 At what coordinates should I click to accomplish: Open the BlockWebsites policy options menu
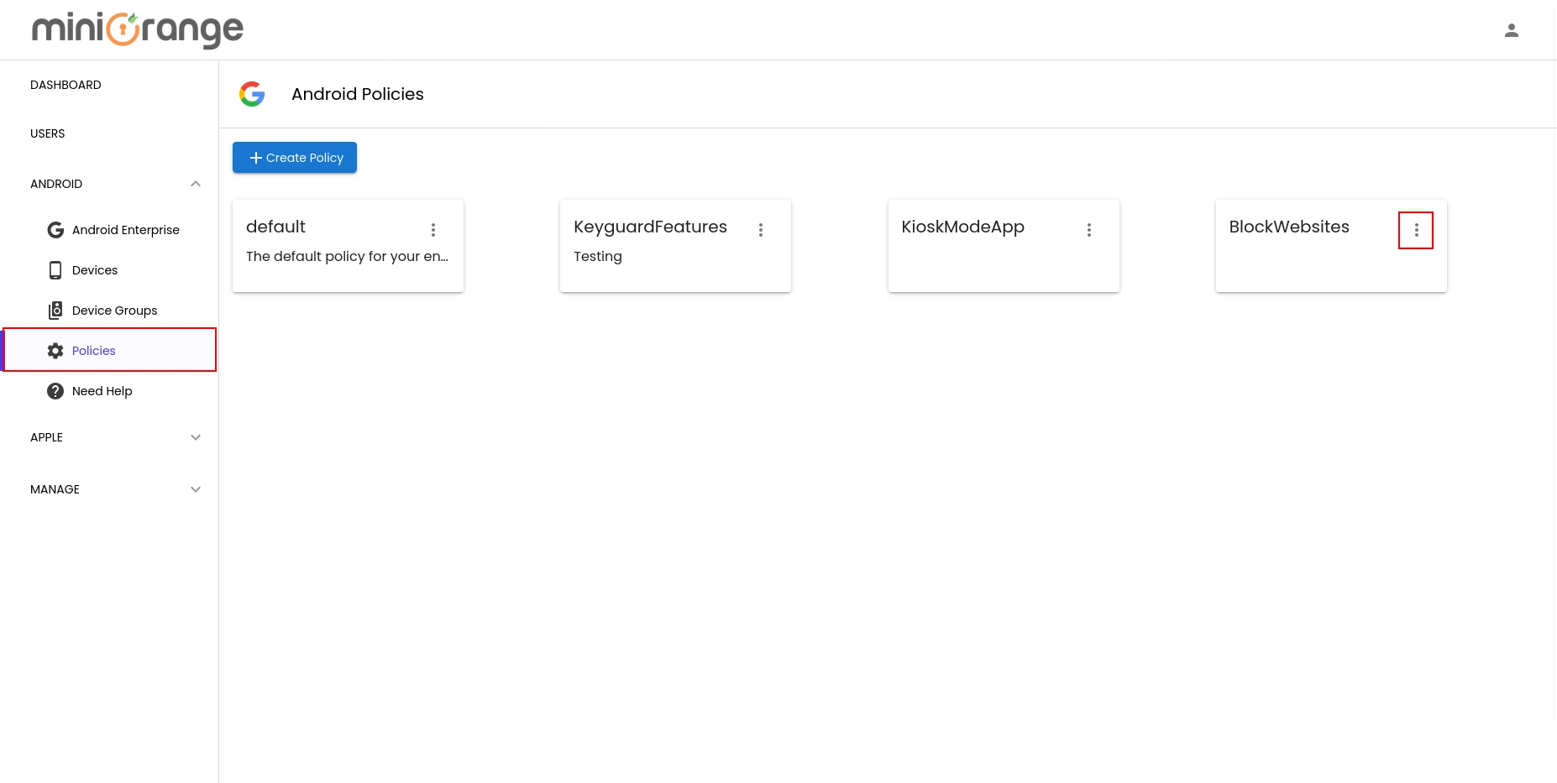tap(1416, 229)
